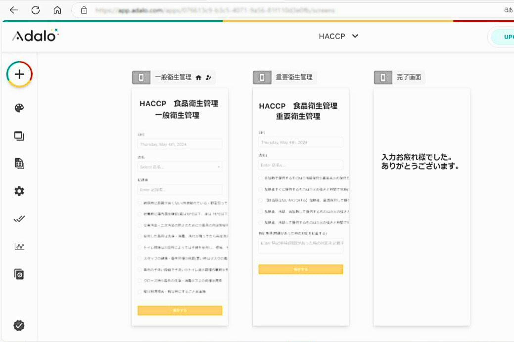Toggle the last checkbox above 特記事項 label
This screenshot has height=342, width=514.
coord(261,222)
